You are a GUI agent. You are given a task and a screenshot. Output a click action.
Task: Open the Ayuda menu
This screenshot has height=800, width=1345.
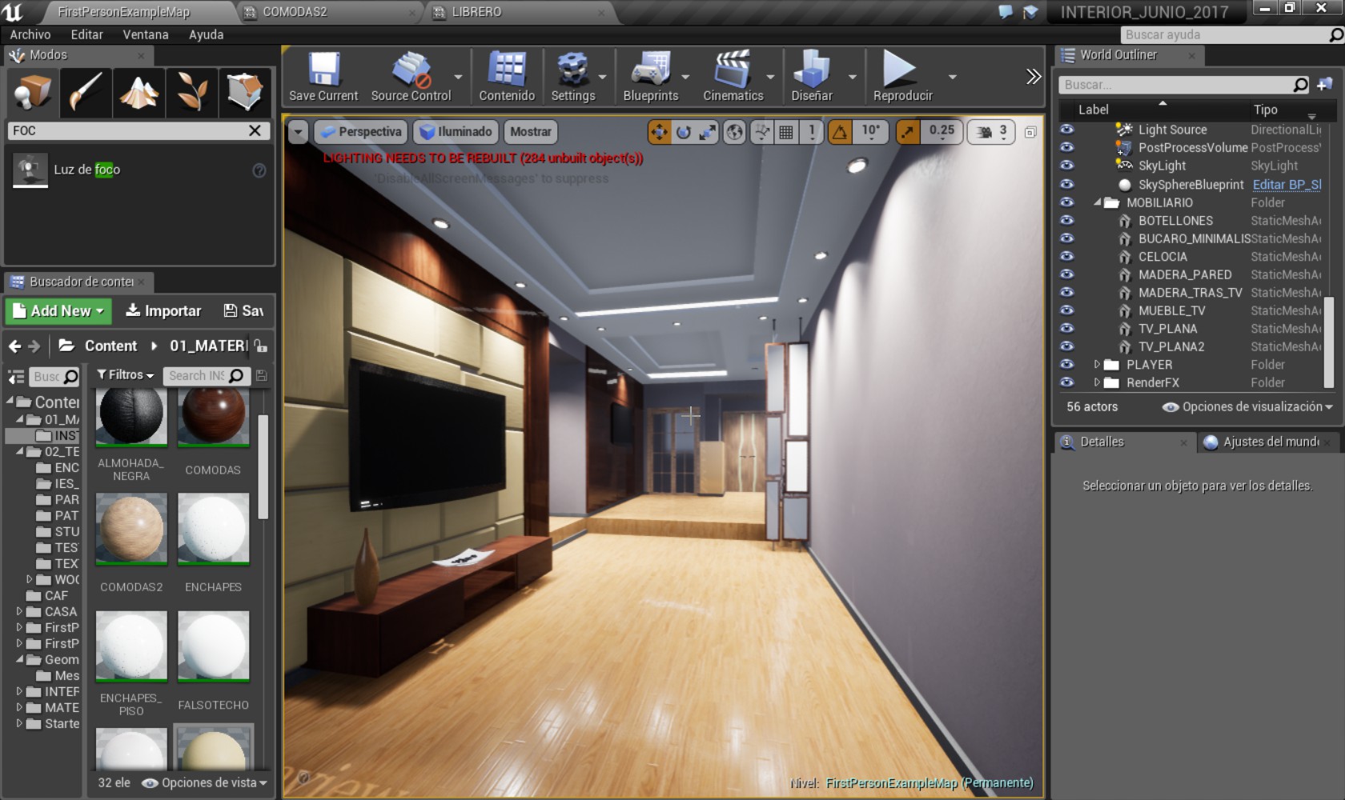pos(206,34)
